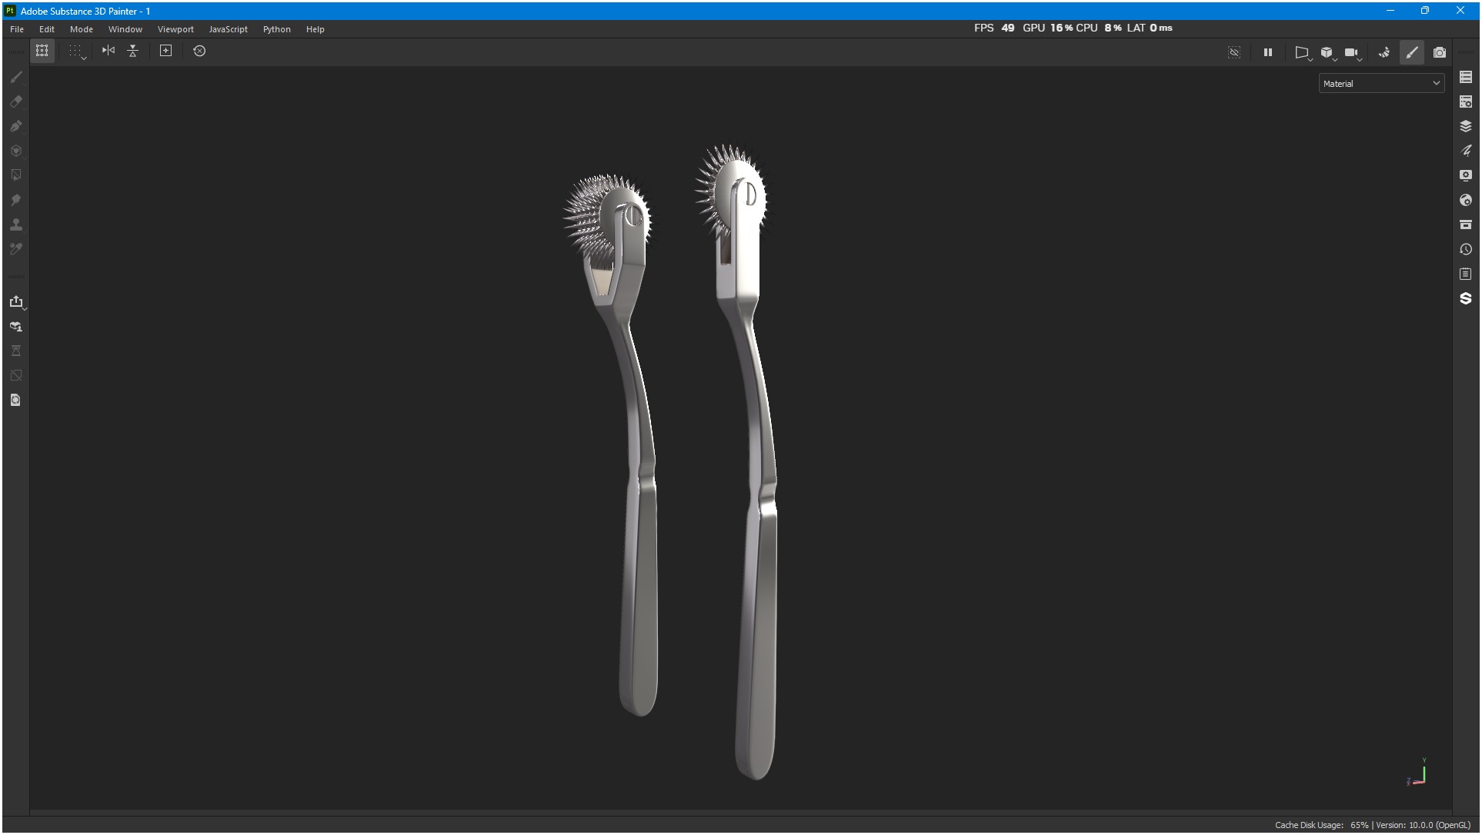Open the Viewport menu
Viewport: 1482px width, 835px height.
175,29
